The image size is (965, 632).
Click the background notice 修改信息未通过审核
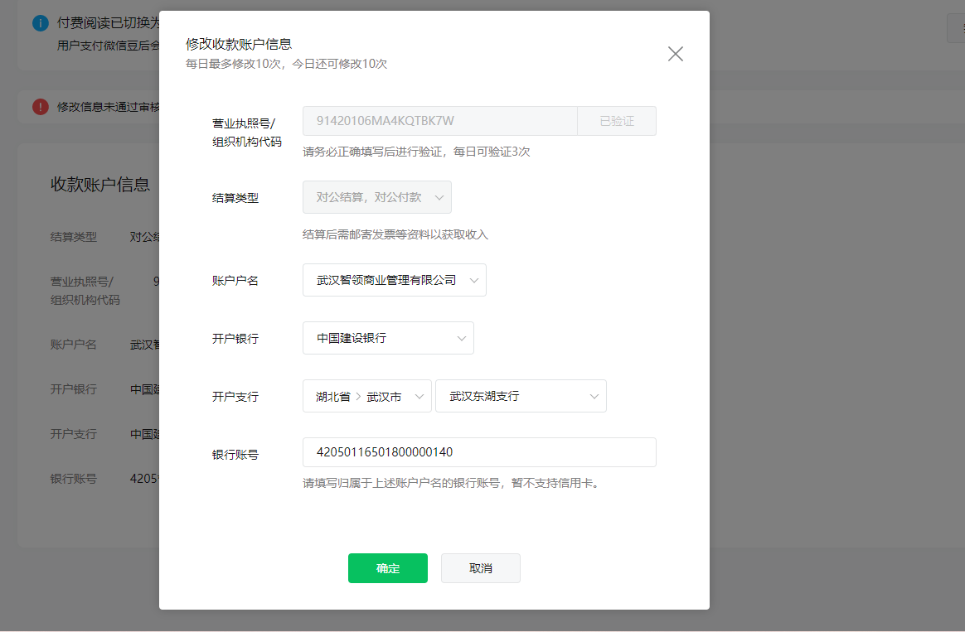tap(109, 107)
